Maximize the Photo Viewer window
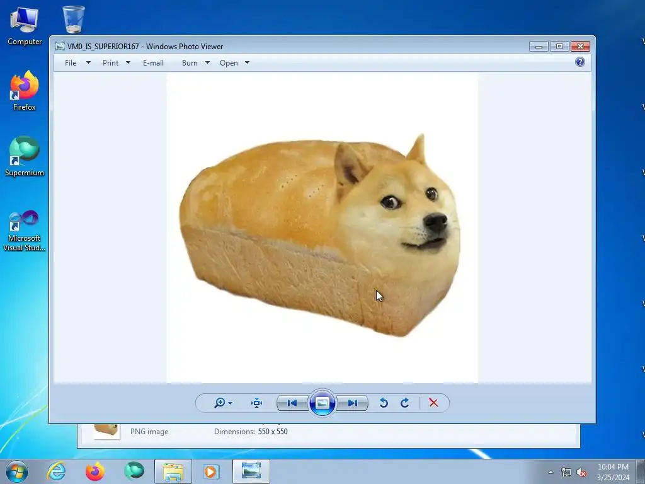645x484 pixels. tap(559, 47)
